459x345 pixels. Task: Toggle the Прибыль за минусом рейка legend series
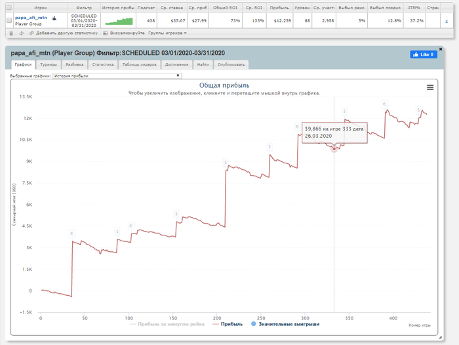pyautogui.click(x=167, y=324)
